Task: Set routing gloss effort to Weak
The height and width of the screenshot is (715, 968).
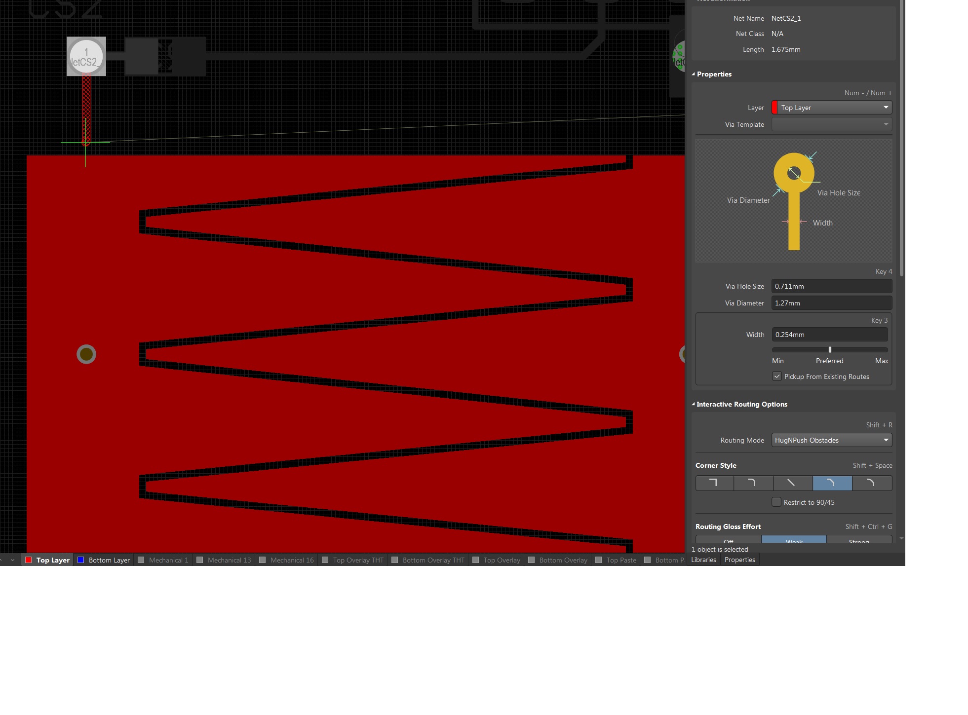Action: pyautogui.click(x=794, y=540)
